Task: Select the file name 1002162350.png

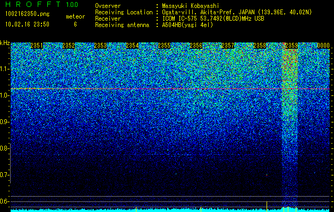Action: coord(27,14)
